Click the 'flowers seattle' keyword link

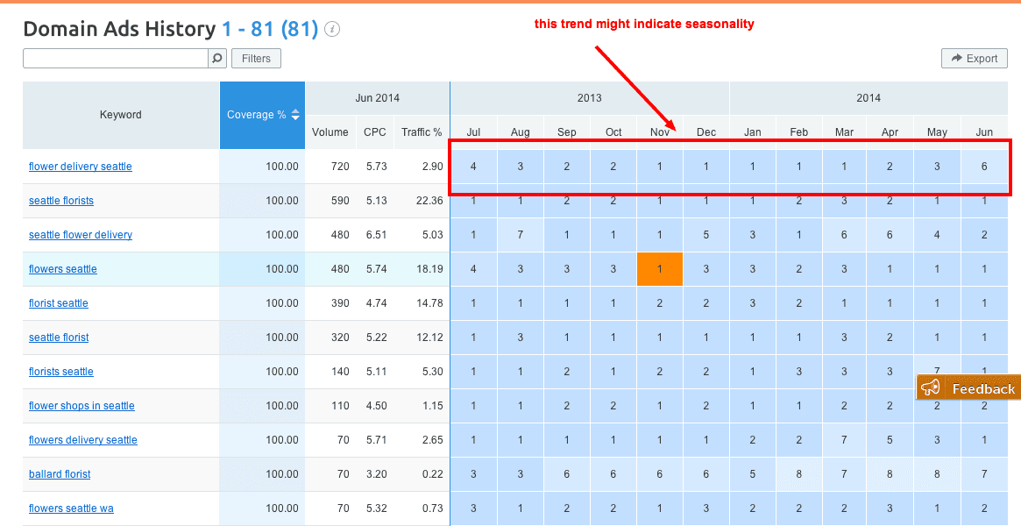pos(63,269)
